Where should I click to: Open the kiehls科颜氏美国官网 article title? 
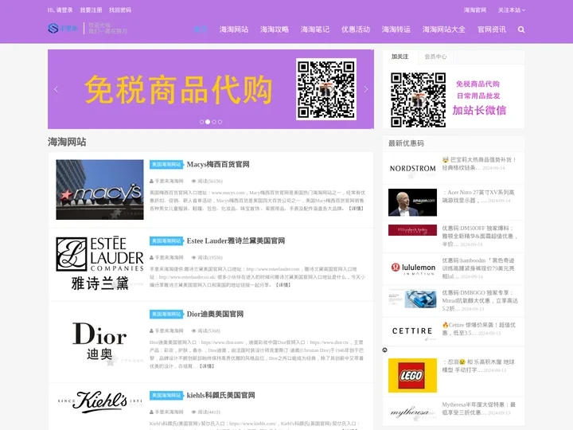220,395
